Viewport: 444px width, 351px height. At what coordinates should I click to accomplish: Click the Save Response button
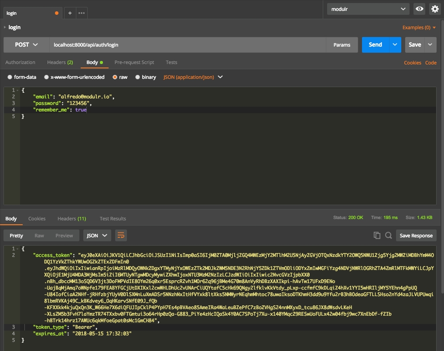coord(416,235)
